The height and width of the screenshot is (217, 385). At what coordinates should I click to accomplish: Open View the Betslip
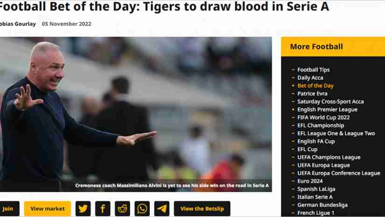pyautogui.click(x=202, y=209)
